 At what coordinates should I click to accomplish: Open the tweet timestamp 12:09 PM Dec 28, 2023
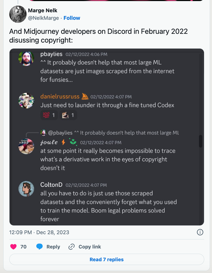point(39,232)
